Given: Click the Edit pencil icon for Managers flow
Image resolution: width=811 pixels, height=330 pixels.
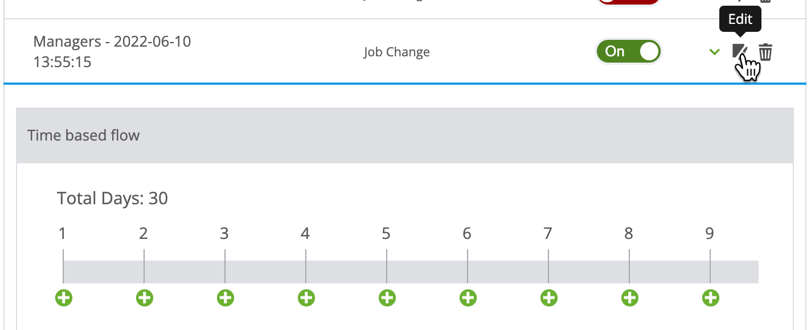Looking at the screenshot, I should (740, 52).
